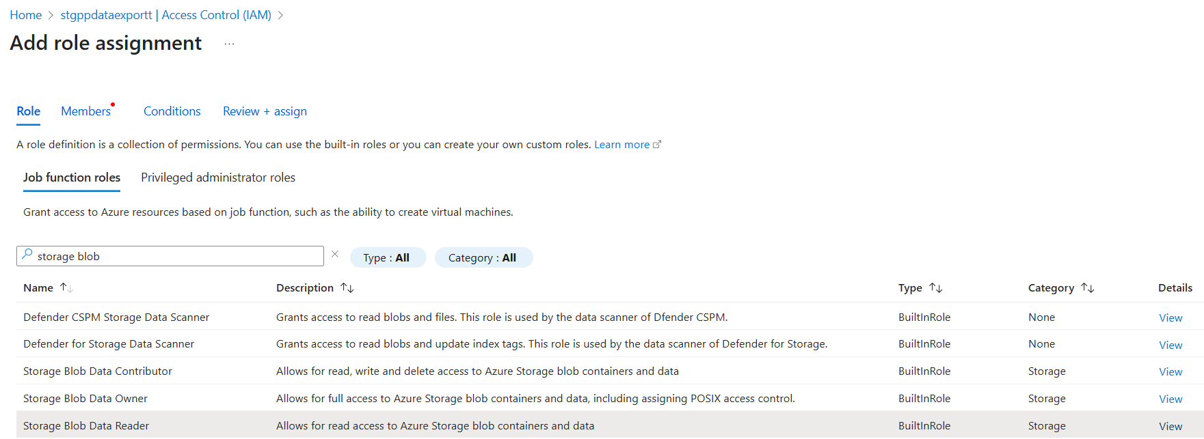Go to Review + assign tab
The height and width of the screenshot is (439, 1204).
coord(265,111)
